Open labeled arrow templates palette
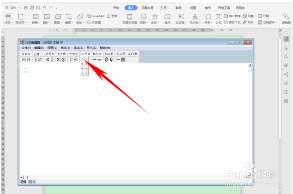This screenshot has width=293, height=194. [x=97, y=59]
